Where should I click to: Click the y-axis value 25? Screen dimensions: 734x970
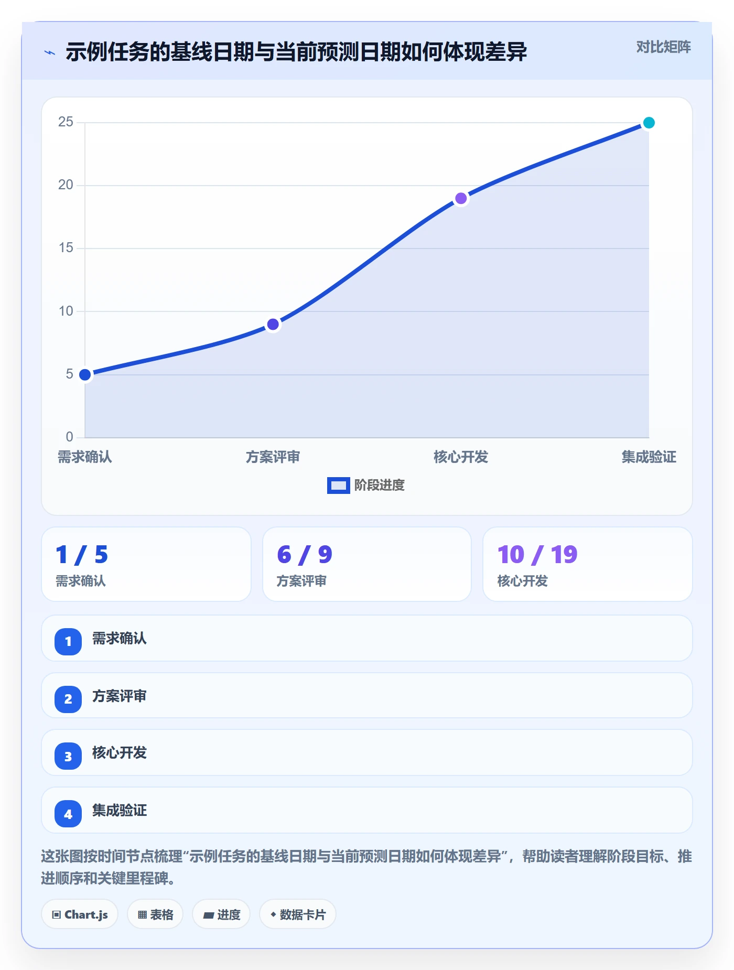(x=66, y=122)
